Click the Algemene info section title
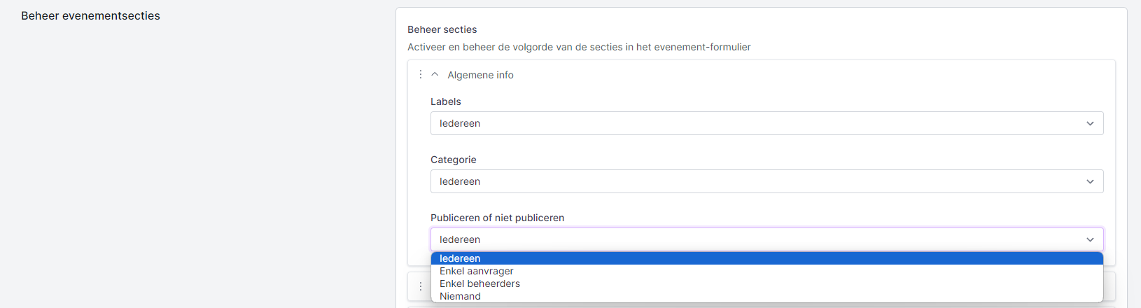Screen dimensions: 1141x308 480,75
